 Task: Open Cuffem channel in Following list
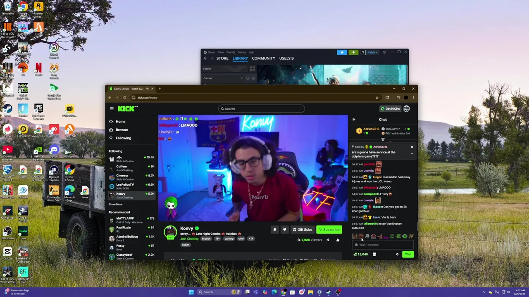coord(131,168)
